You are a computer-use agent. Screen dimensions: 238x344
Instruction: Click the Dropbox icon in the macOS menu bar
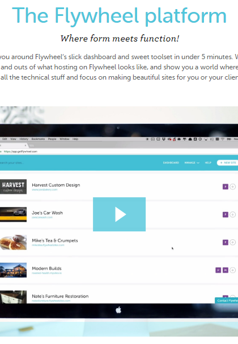[x=163, y=139]
